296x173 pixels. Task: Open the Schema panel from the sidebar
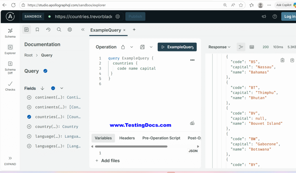[x=10, y=32]
